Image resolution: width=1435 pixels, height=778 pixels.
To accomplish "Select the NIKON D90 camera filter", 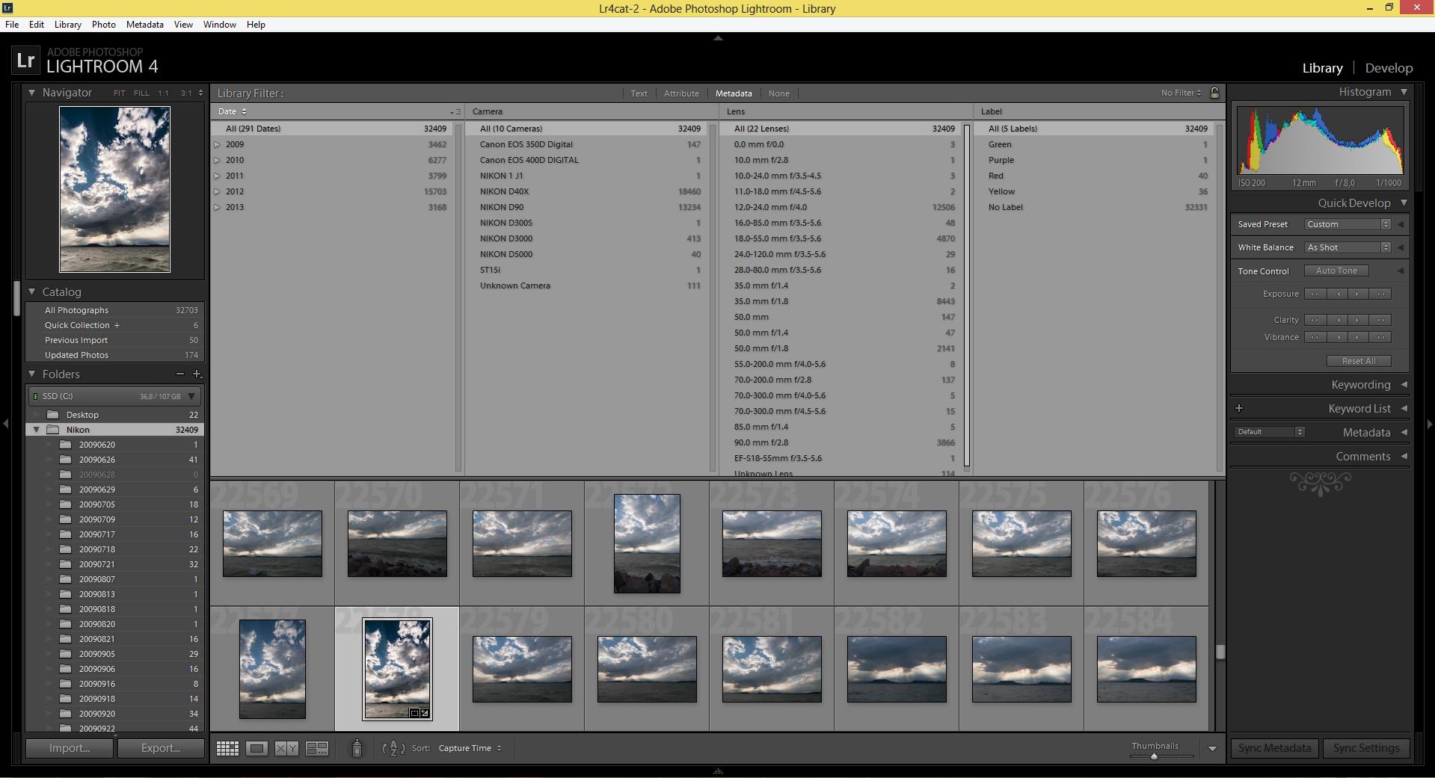I will [589, 207].
